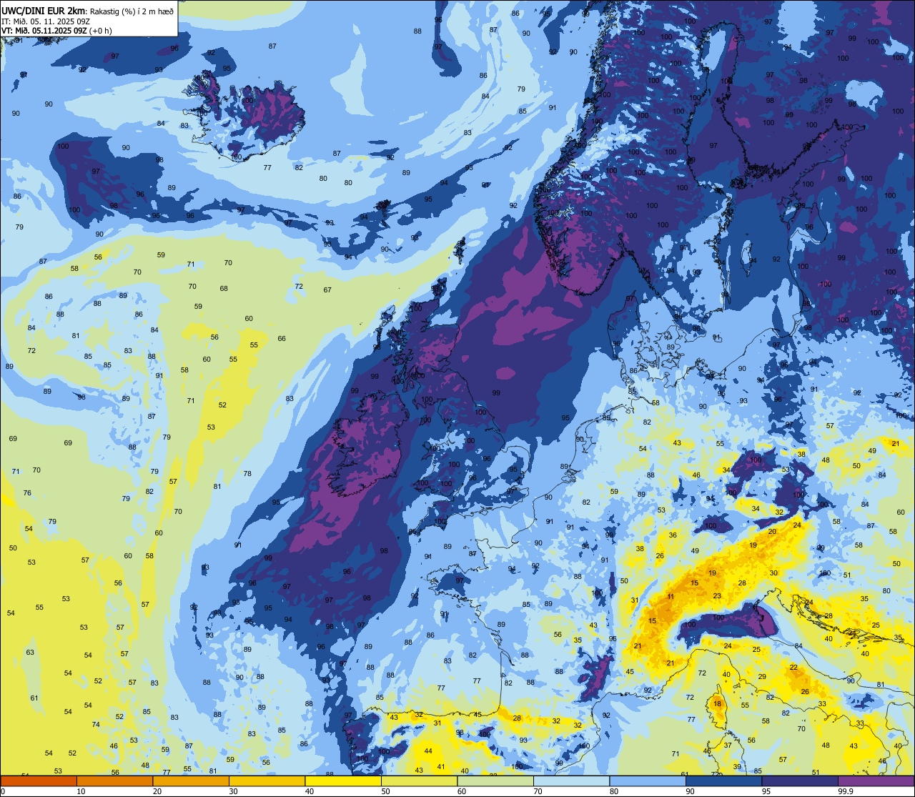Viewport: 915px width, 797px height.
Task: Click the map value "23" over the Alps
Action: tap(717, 596)
